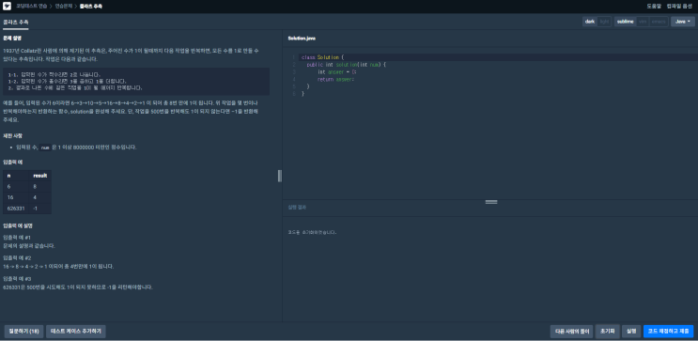Screen dimensions: 698x341
Task: Click the 실행 run button
Action: click(x=630, y=332)
